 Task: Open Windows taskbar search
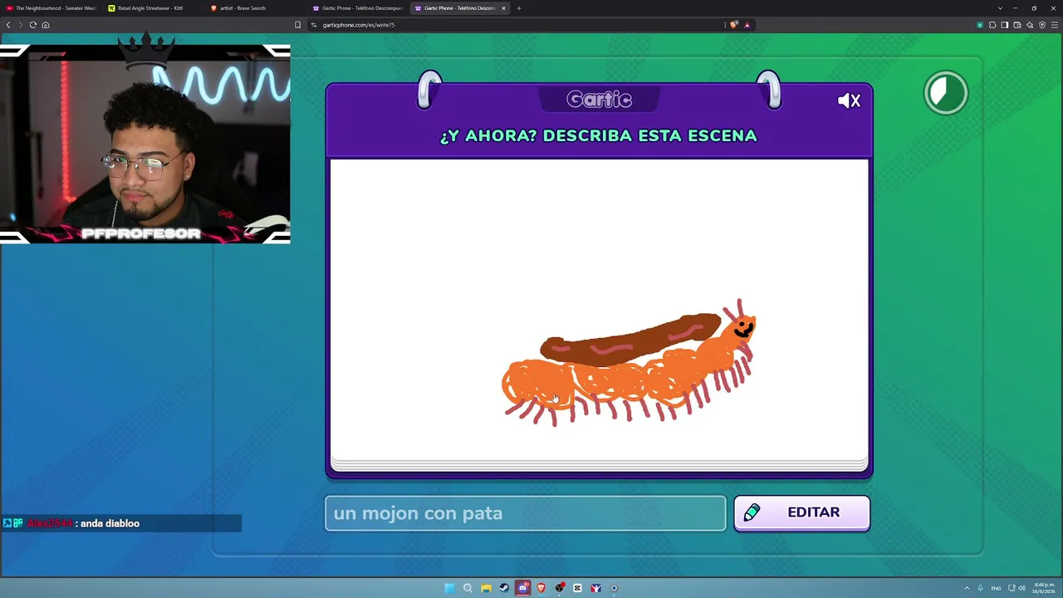(468, 588)
